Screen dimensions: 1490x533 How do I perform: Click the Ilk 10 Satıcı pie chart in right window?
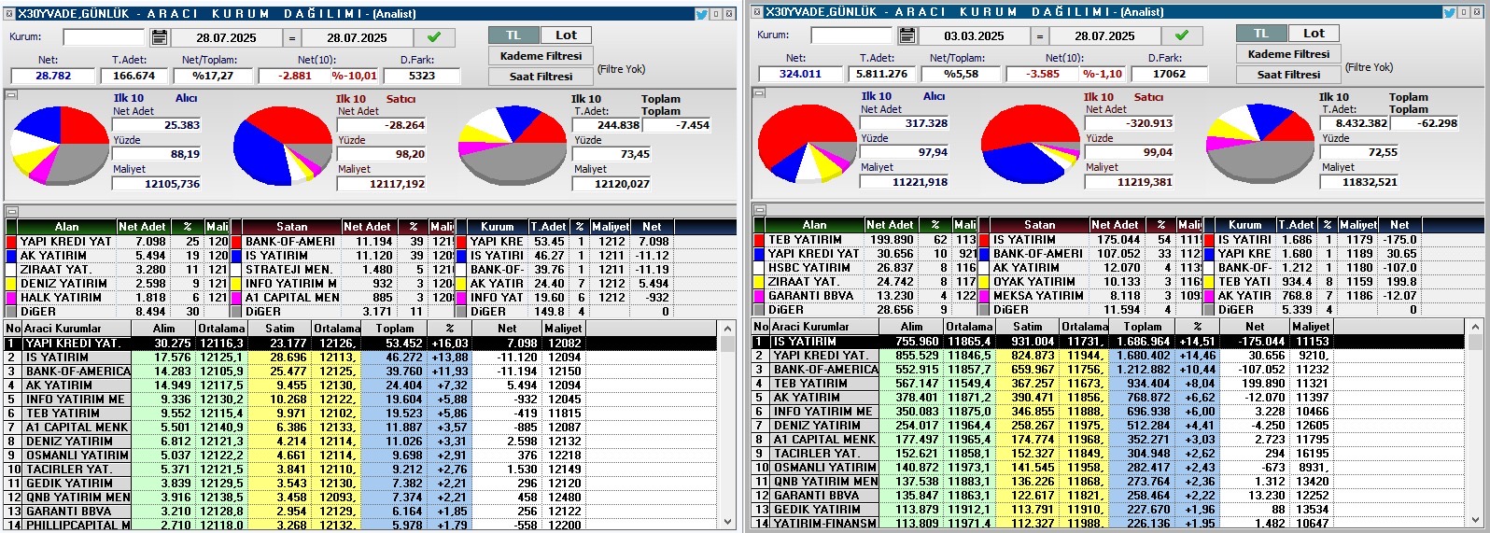click(1030, 143)
